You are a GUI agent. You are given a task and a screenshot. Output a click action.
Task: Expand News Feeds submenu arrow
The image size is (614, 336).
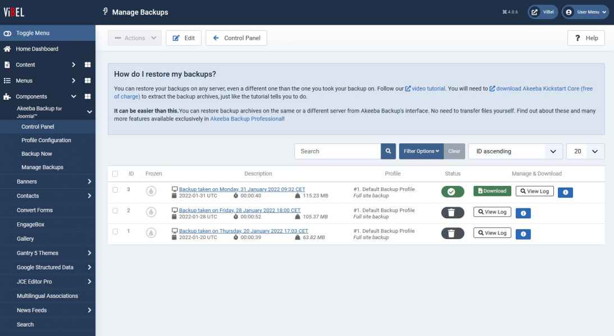[89, 310]
